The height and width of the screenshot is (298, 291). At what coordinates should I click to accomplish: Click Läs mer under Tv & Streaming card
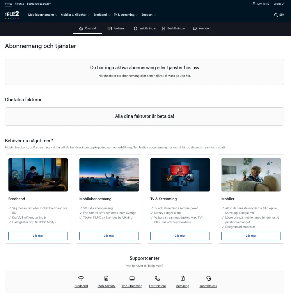180,236
